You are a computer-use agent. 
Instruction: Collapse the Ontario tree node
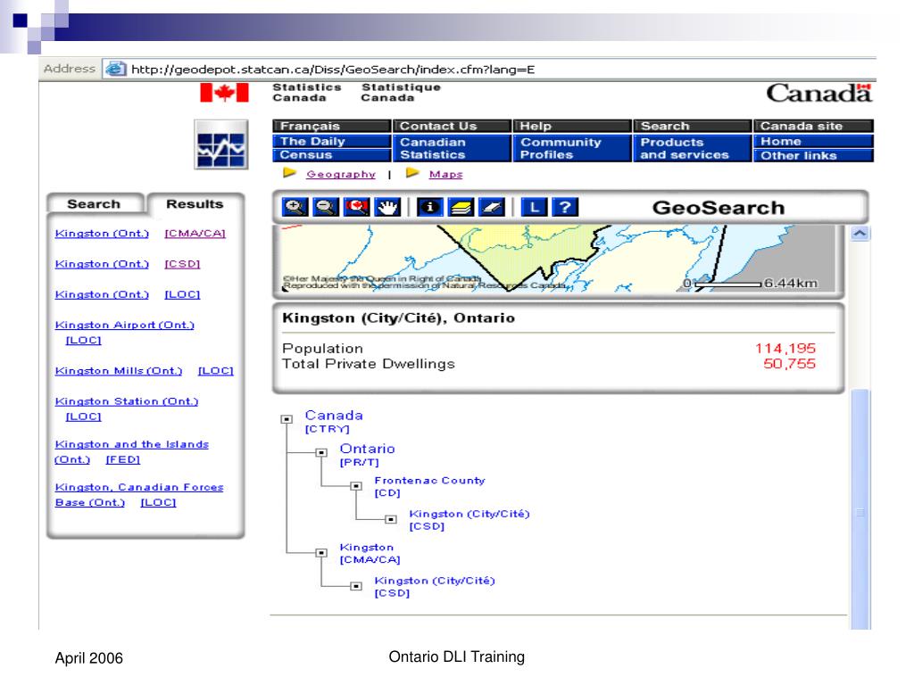pyautogui.click(x=321, y=452)
